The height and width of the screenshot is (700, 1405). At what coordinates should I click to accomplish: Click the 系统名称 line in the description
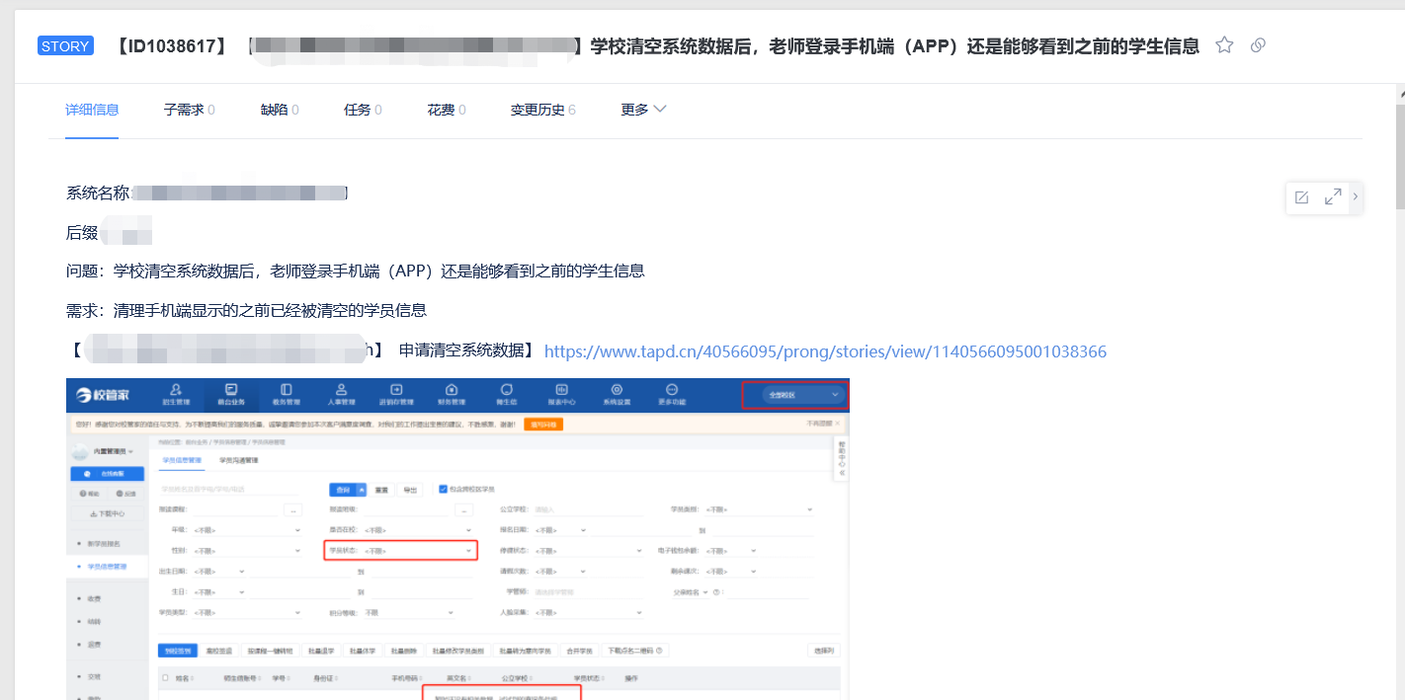[207, 193]
